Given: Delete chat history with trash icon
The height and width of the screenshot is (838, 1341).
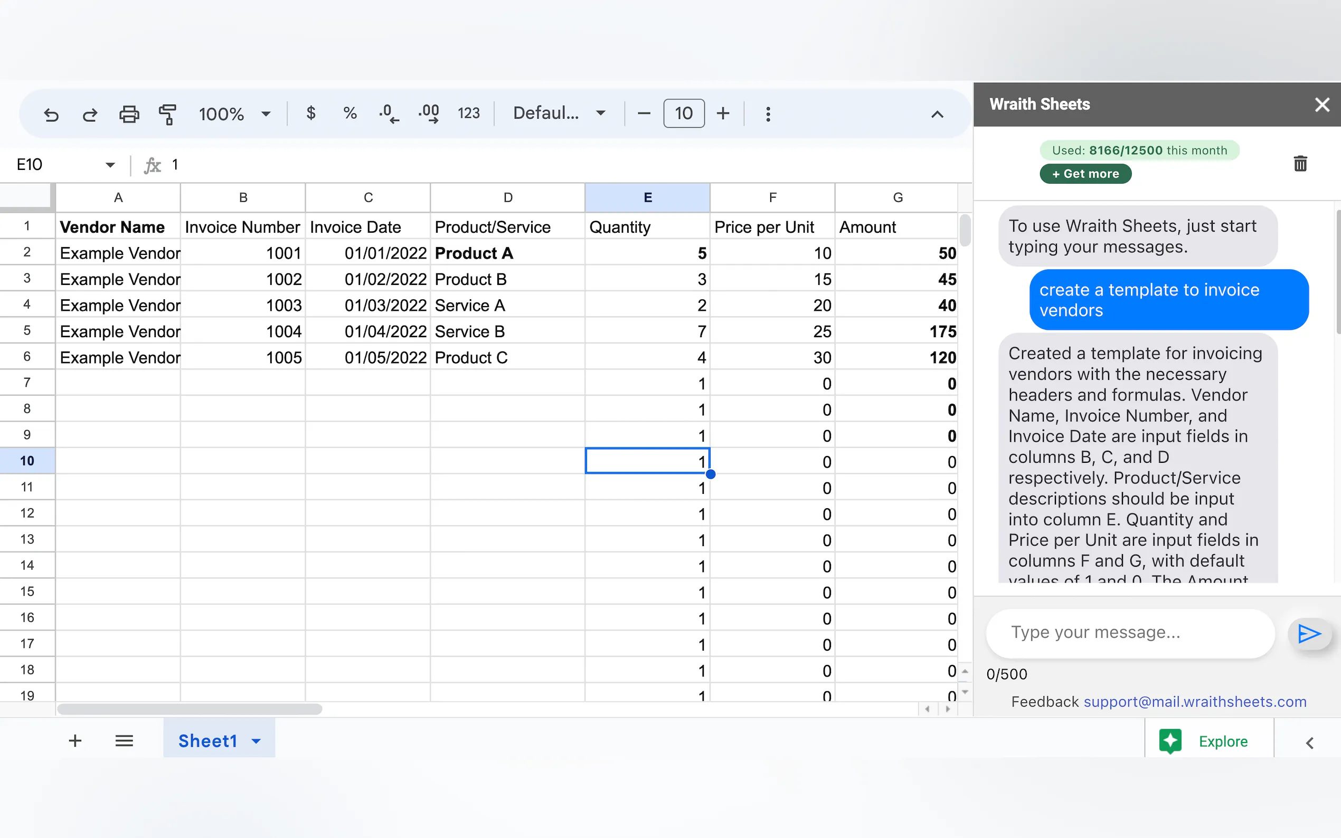Looking at the screenshot, I should coord(1300,164).
